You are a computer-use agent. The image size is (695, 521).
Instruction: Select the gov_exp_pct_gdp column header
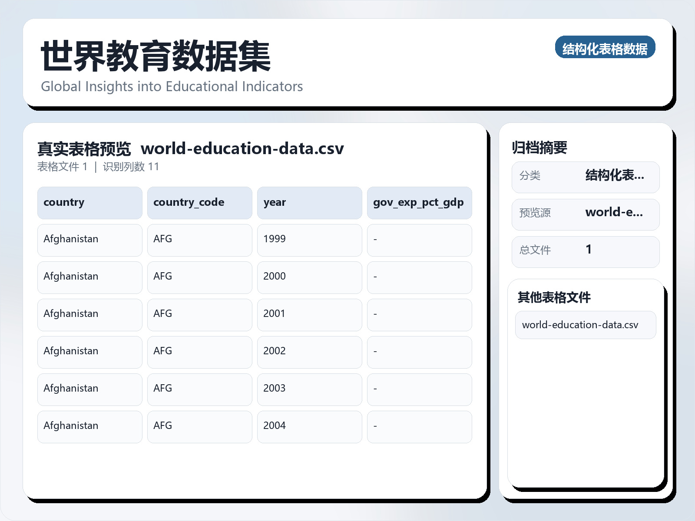click(419, 202)
